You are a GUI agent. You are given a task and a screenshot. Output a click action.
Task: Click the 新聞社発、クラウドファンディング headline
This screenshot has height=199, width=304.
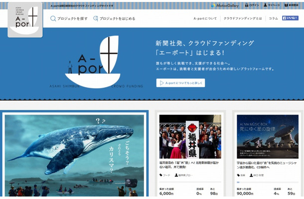[x=204, y=43]
